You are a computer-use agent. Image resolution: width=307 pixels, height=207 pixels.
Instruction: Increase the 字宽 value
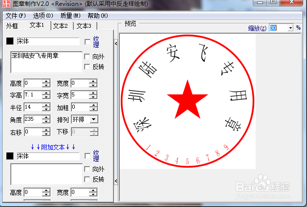(x=93, y=93)
